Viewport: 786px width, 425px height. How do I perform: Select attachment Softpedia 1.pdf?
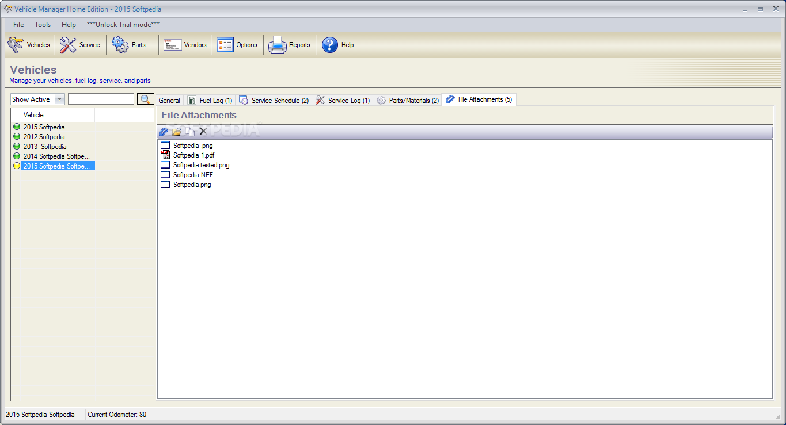(x=193, y=155)
